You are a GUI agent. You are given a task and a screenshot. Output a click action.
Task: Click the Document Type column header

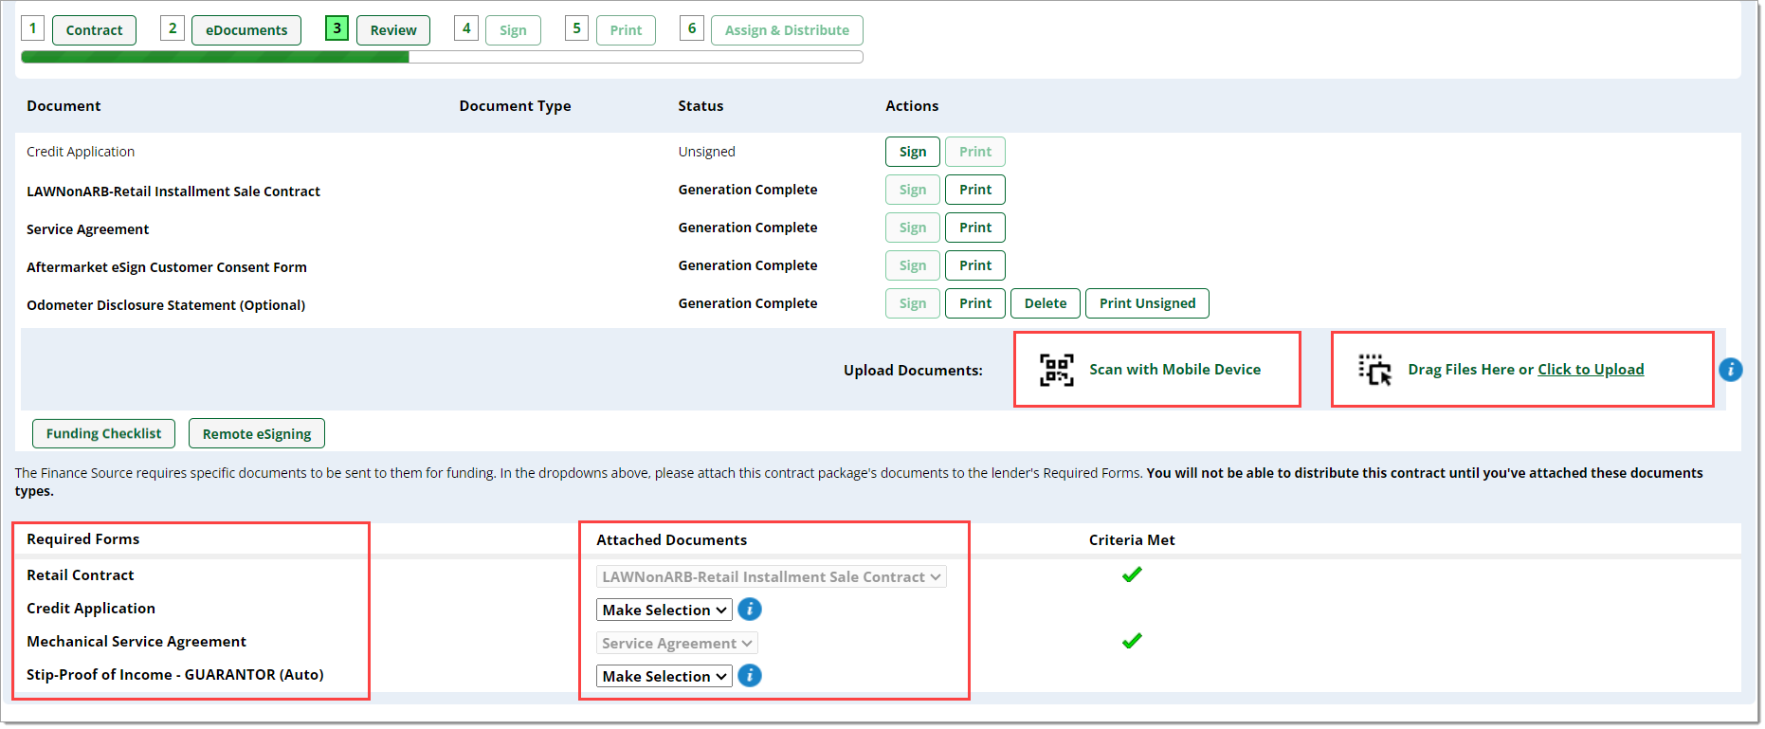click(x=515, y=106)
